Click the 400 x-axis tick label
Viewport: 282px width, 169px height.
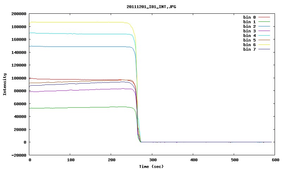(x=194, y=160)
